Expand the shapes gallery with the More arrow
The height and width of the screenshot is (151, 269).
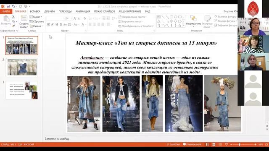[184, 25]
